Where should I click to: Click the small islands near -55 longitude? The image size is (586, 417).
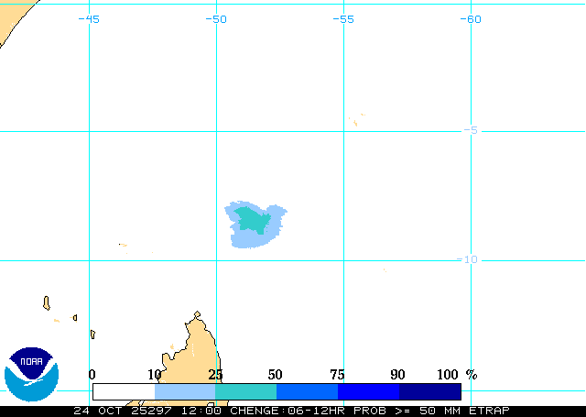pyautogui.click(x=355, y=120)
